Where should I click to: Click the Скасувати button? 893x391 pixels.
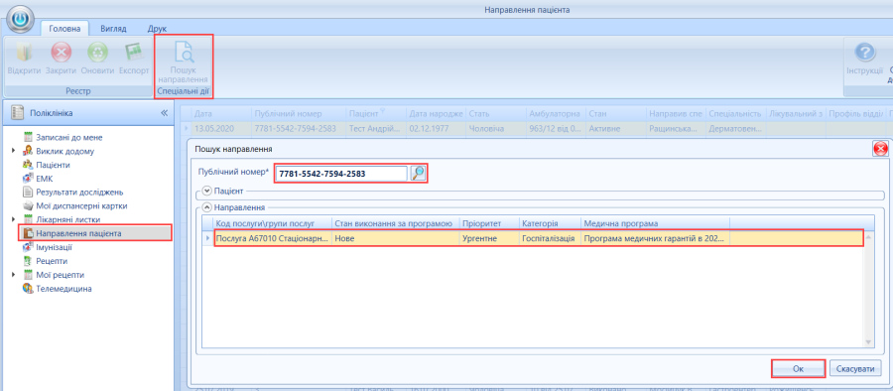click(855, 369)
